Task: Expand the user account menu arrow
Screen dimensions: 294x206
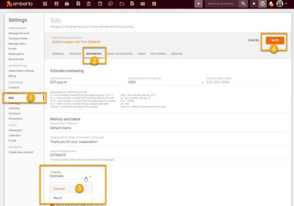Action: (286, 3)
